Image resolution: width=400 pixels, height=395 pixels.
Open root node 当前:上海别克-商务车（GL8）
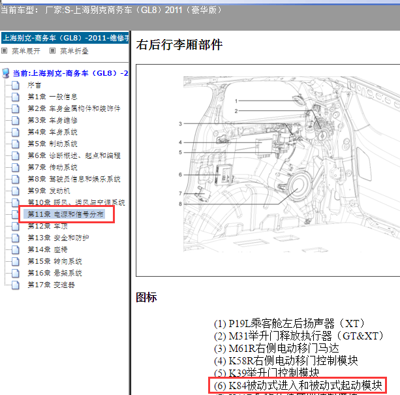point(70,73)
